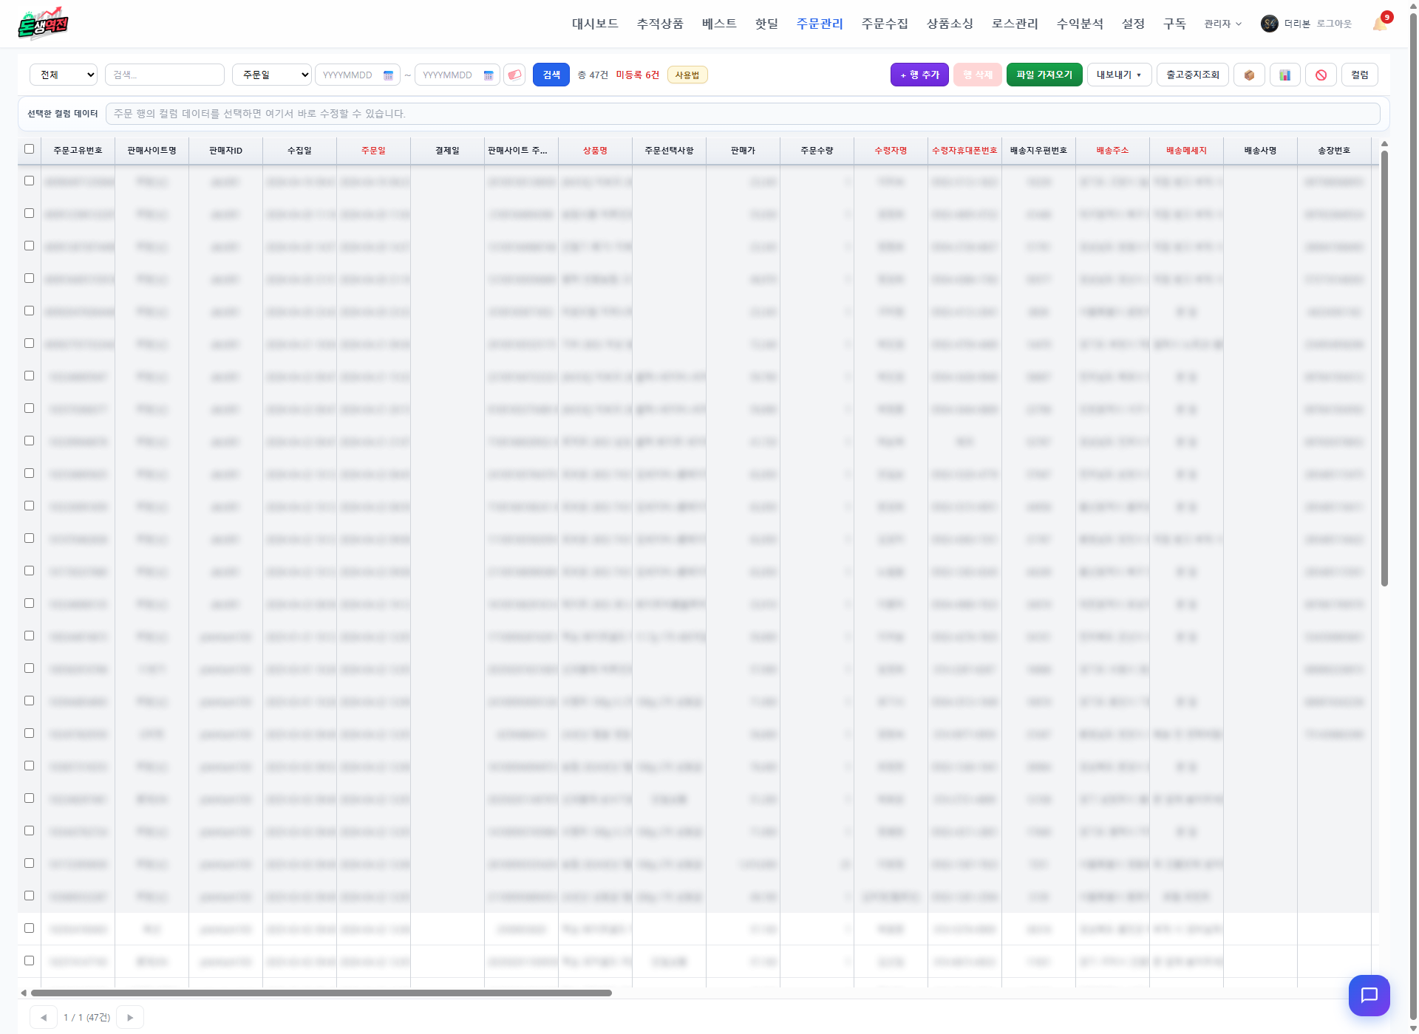1419x1034 pixels.
Task: Open the end date calendar picker icon
Action: (x=488, y=75)
